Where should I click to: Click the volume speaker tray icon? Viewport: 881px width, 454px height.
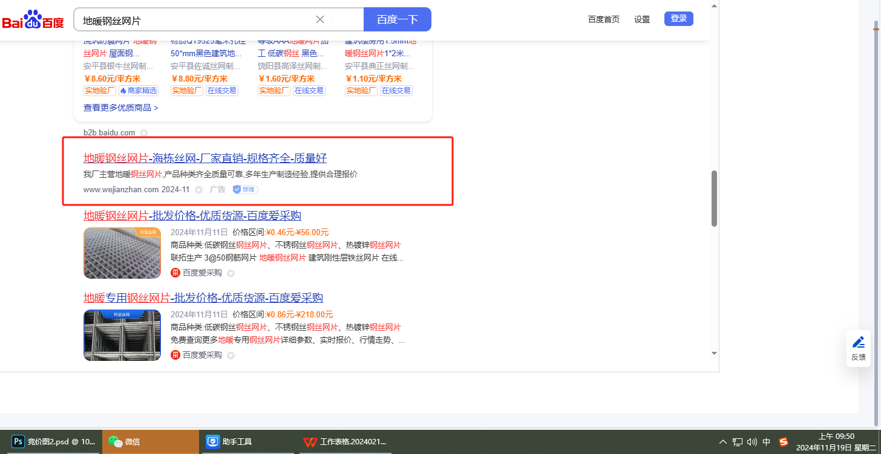[752, 442]
